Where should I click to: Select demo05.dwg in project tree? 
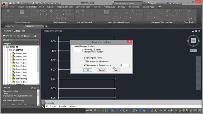(21, 66)
